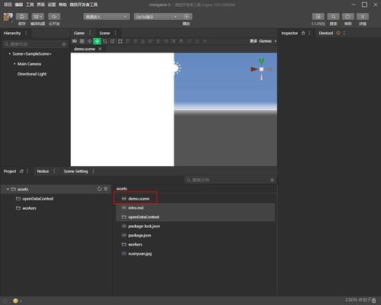Screen dimensions: 381x305
Task: Click the play circle icon in top toolbar
Action: (x=187, y=17)
